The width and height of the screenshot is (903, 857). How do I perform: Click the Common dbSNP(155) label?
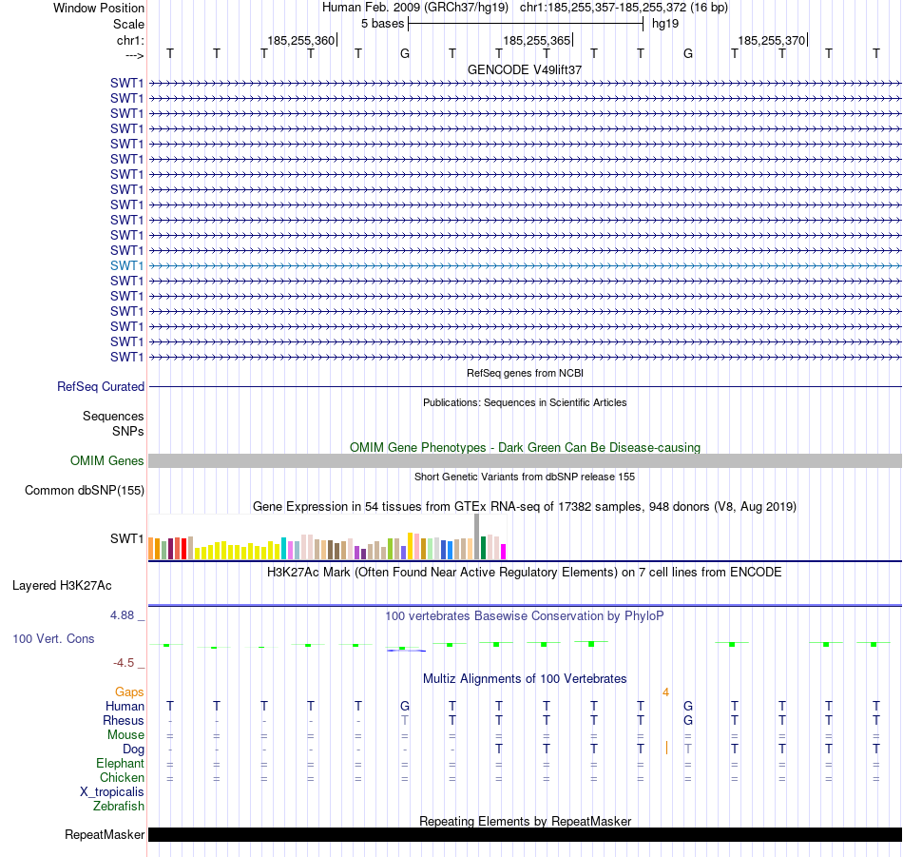pyautogui.click(x=84, y=491)
